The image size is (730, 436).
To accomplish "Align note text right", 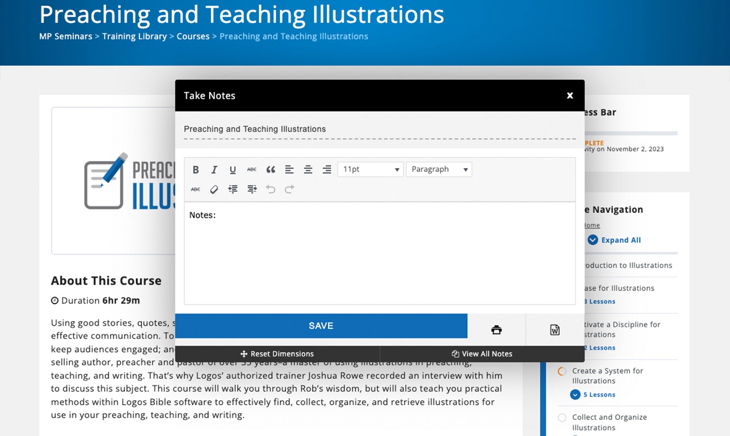I will click(327, 169).
